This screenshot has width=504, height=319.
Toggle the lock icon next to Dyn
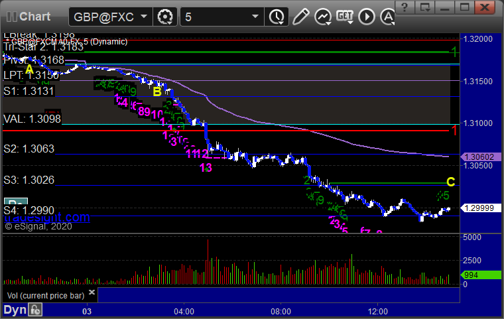(x=35, y=310)
